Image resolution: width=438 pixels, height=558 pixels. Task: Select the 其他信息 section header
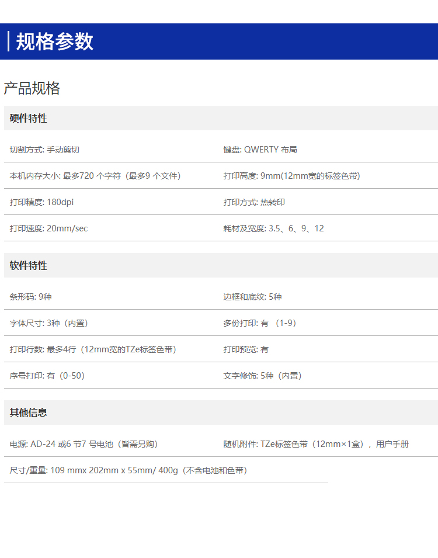(x=29, y=413)
